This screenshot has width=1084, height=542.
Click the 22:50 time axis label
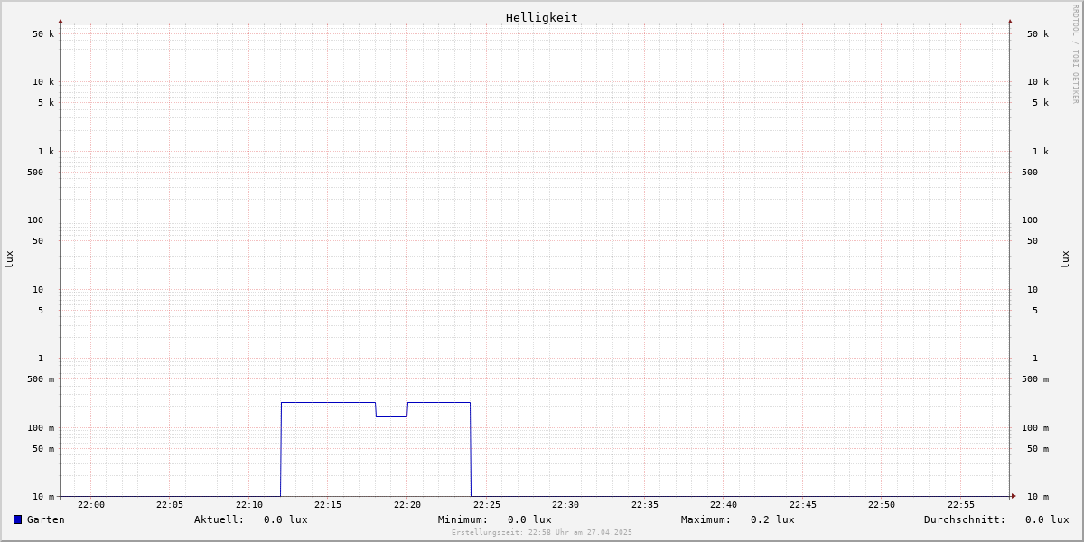tap(882, 505)
